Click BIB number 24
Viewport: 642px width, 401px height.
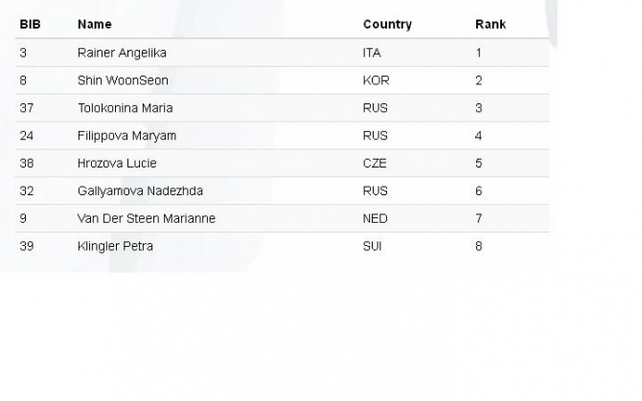[27, 136]
